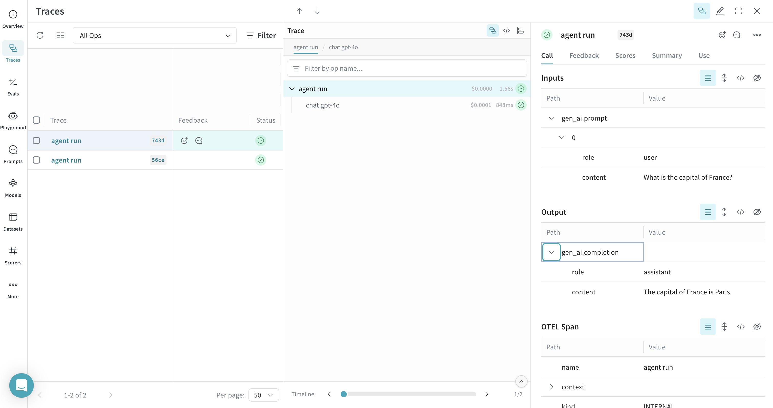
Task: Add emoji reaction to agent run 743d row
Action: point(184,141)
